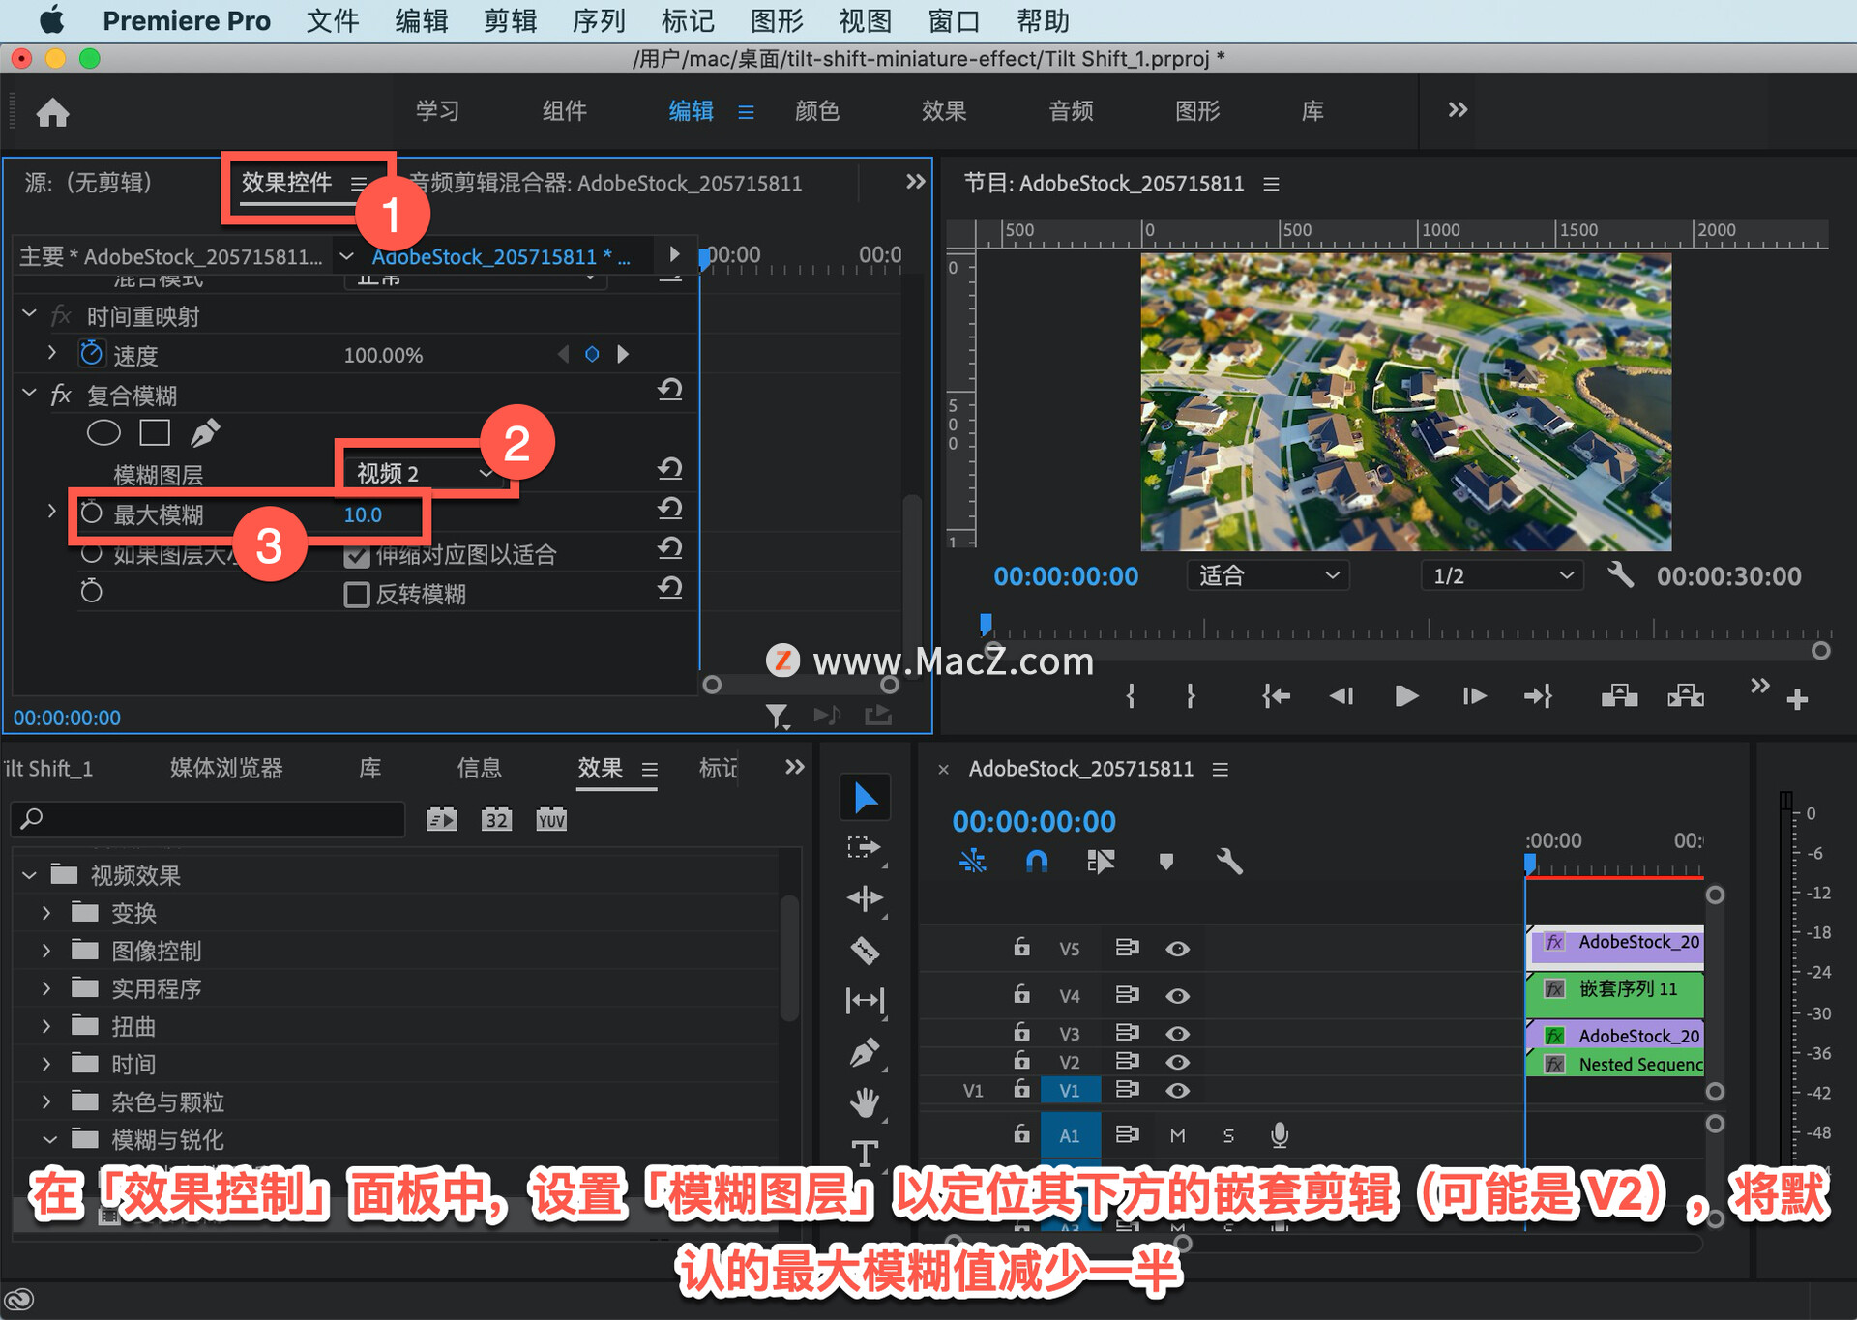Toggle Linked Selection in timeline
The height and width of the screenshot is (1320, 1857).
tap(1101, 861)
